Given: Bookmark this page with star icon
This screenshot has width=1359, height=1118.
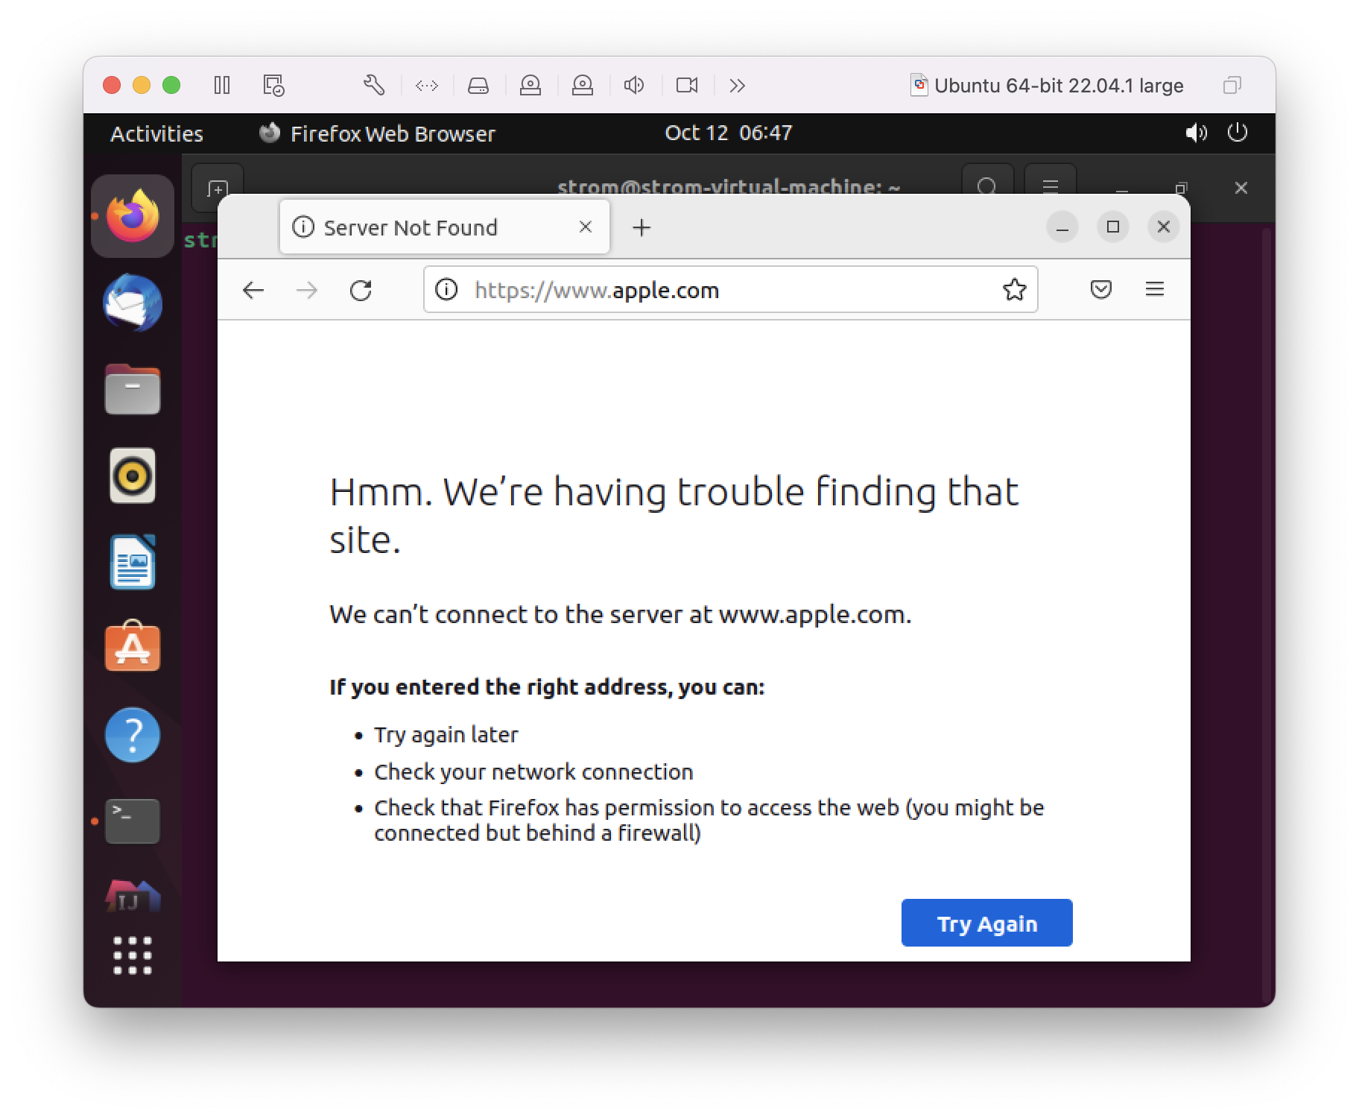Looking at the screenshot, I should (1014, 289).
